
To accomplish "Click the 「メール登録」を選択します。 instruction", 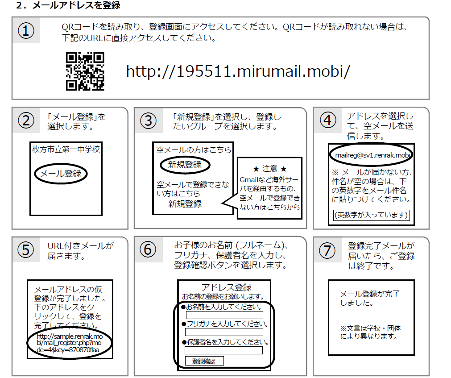I will pos(77,121).
